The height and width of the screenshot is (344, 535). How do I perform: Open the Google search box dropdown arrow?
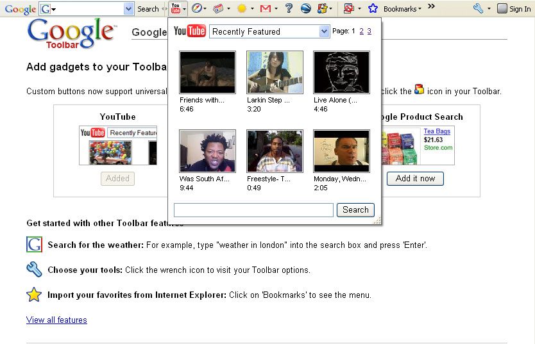[128, 9]
